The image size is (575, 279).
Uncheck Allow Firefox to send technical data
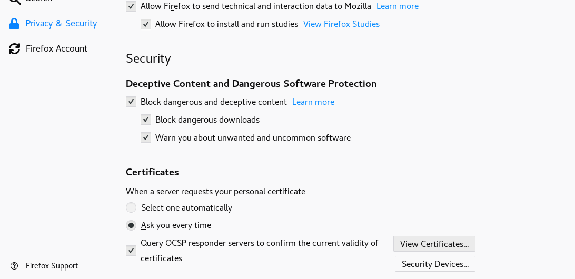pyautogui.click(x=131, y=6)
